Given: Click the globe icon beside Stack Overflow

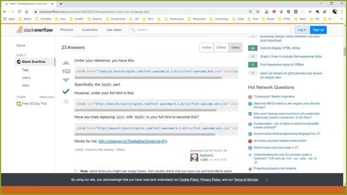Looking at the screenshot, I should coord(18,62).
